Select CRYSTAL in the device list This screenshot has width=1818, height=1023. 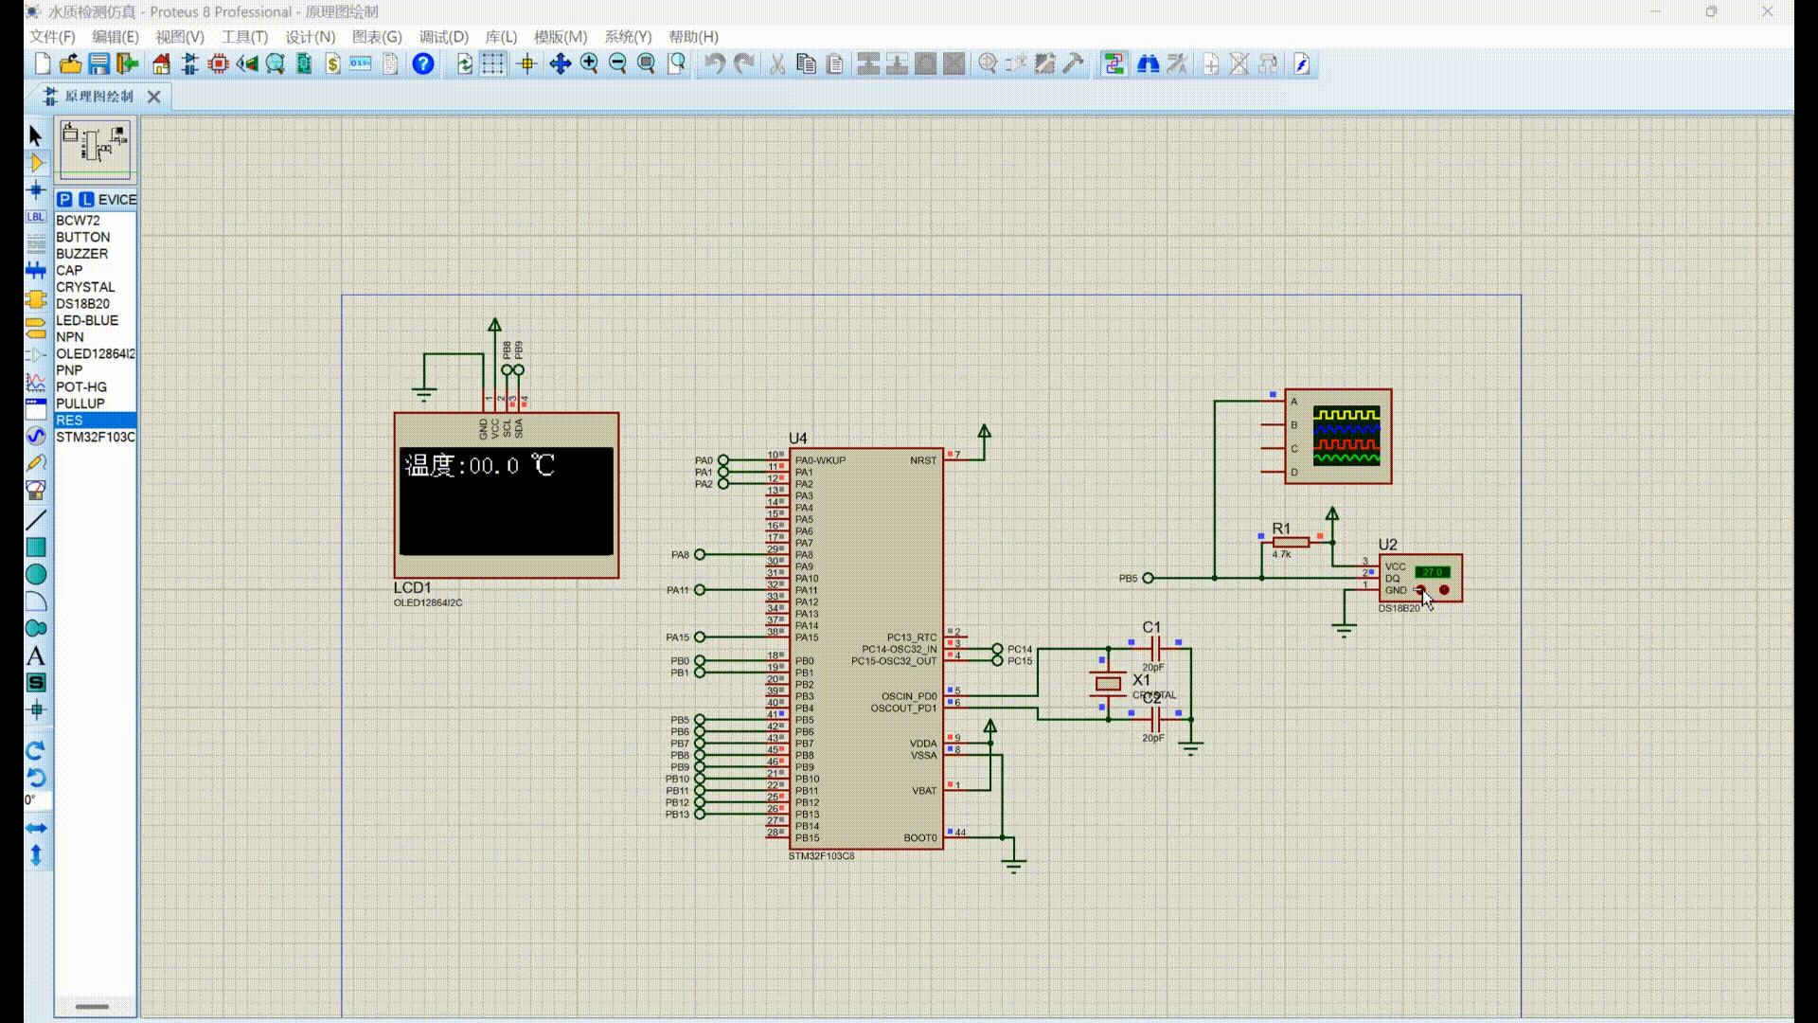click(84, 286)
